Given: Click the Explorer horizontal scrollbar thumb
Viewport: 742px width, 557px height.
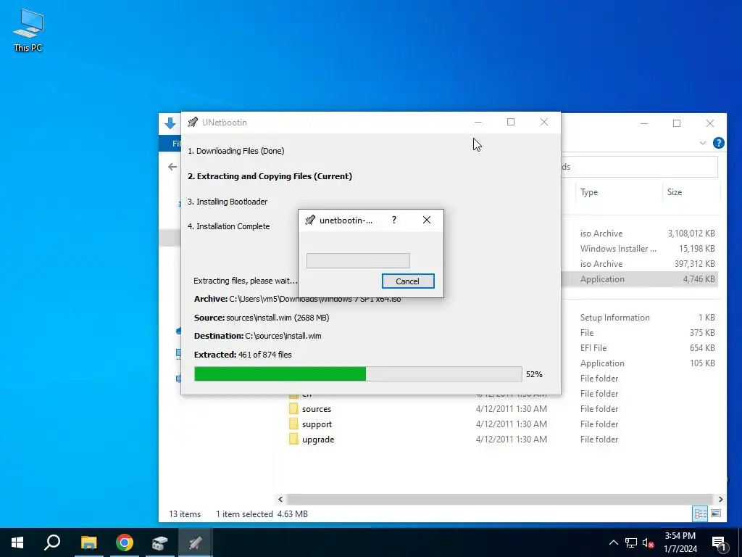Looking at the screenshot, I should click(500, 499).
